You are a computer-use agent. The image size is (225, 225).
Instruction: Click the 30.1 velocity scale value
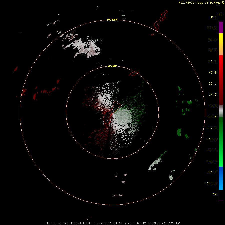tap(213, 84)
